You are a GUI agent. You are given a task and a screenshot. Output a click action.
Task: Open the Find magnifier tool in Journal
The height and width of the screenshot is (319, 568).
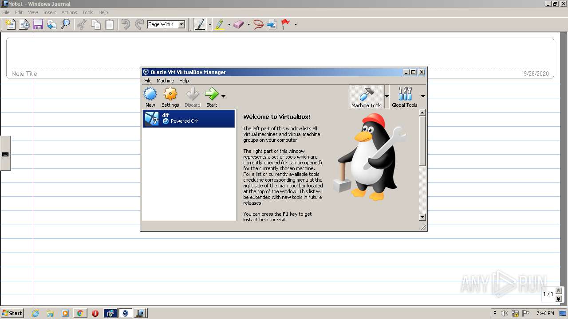click(65, 24)
